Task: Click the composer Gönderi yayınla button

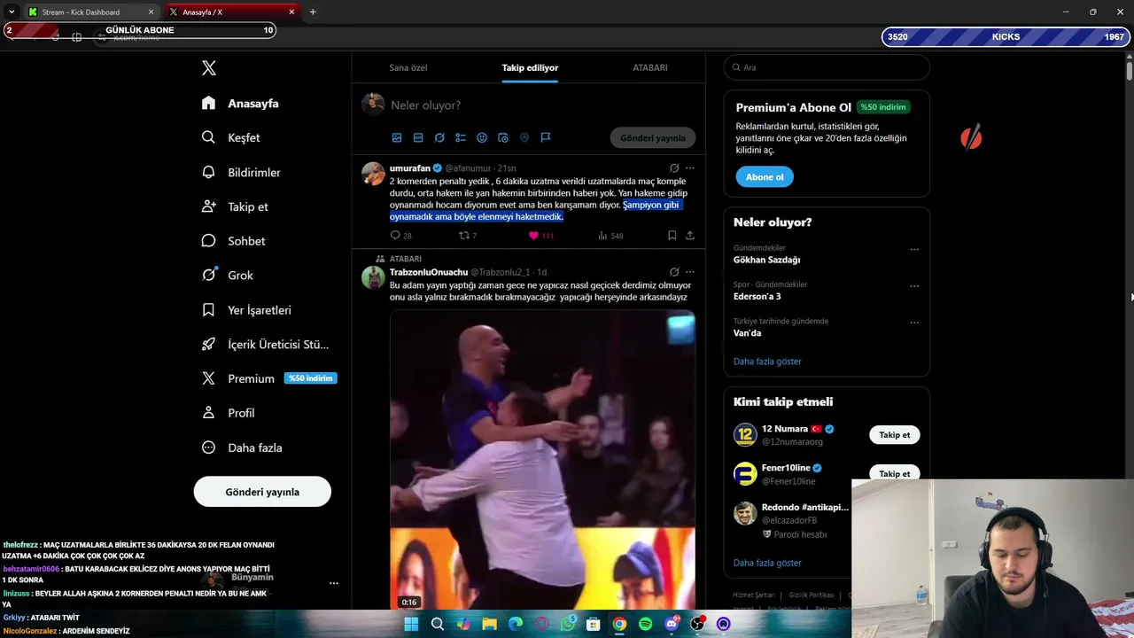Action: point(653,138)
